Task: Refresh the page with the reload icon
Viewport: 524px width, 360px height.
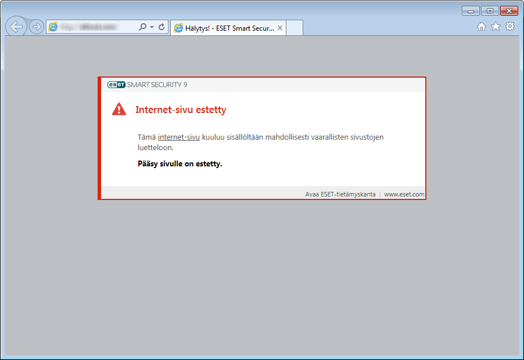Action: pyautogui.click(x=161, y=27)
